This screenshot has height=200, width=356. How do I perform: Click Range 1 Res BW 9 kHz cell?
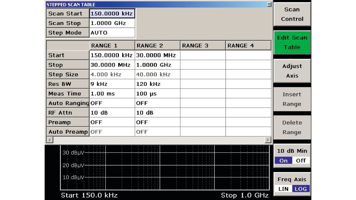[112, 84]
